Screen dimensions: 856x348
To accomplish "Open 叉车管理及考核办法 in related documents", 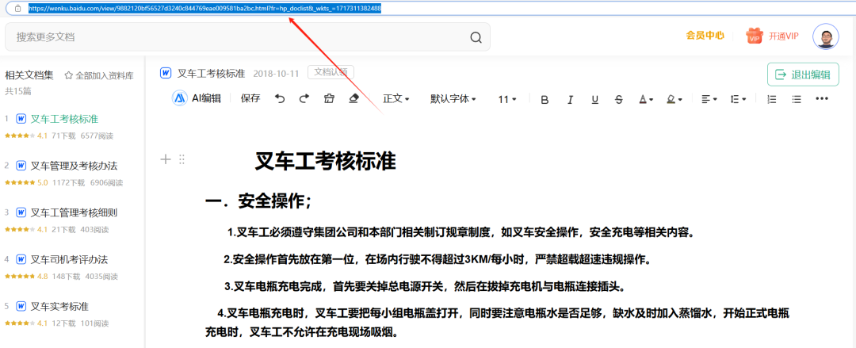I will coord(74,166).
